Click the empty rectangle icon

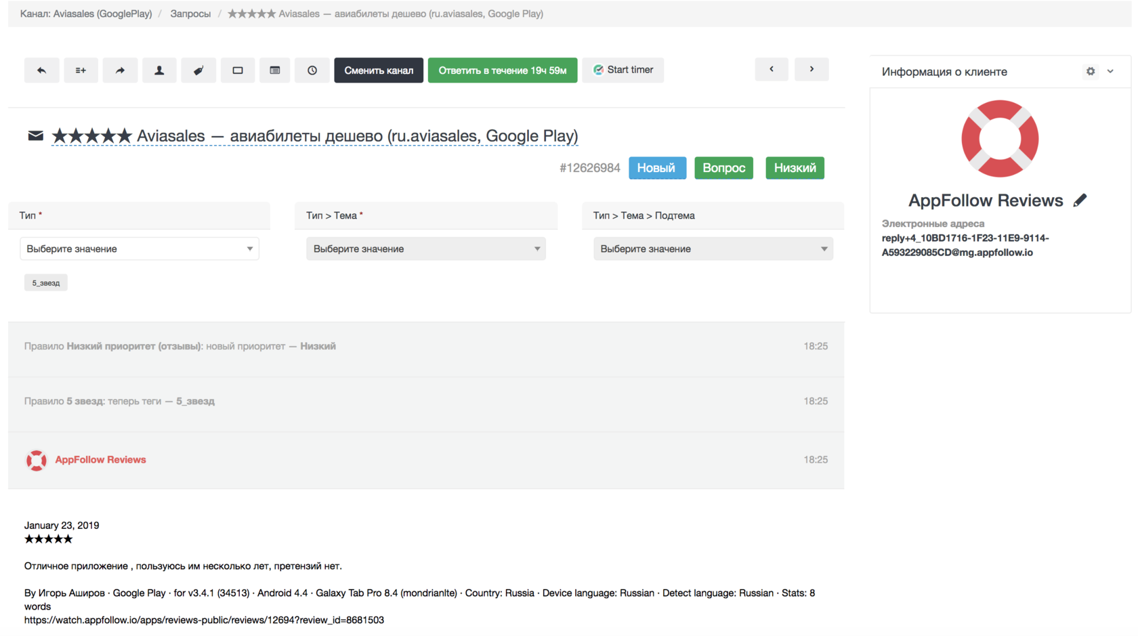(x=238, y=70)
